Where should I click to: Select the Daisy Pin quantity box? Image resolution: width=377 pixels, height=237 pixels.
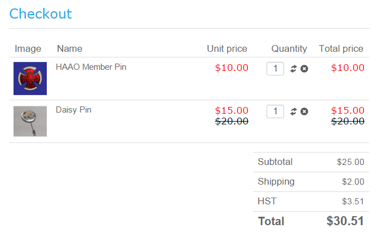click(275, 111)
